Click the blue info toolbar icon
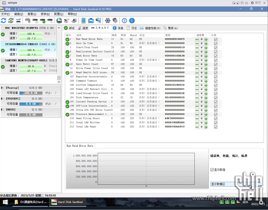The height and width of the screenshot is (210, 268). 132,21
